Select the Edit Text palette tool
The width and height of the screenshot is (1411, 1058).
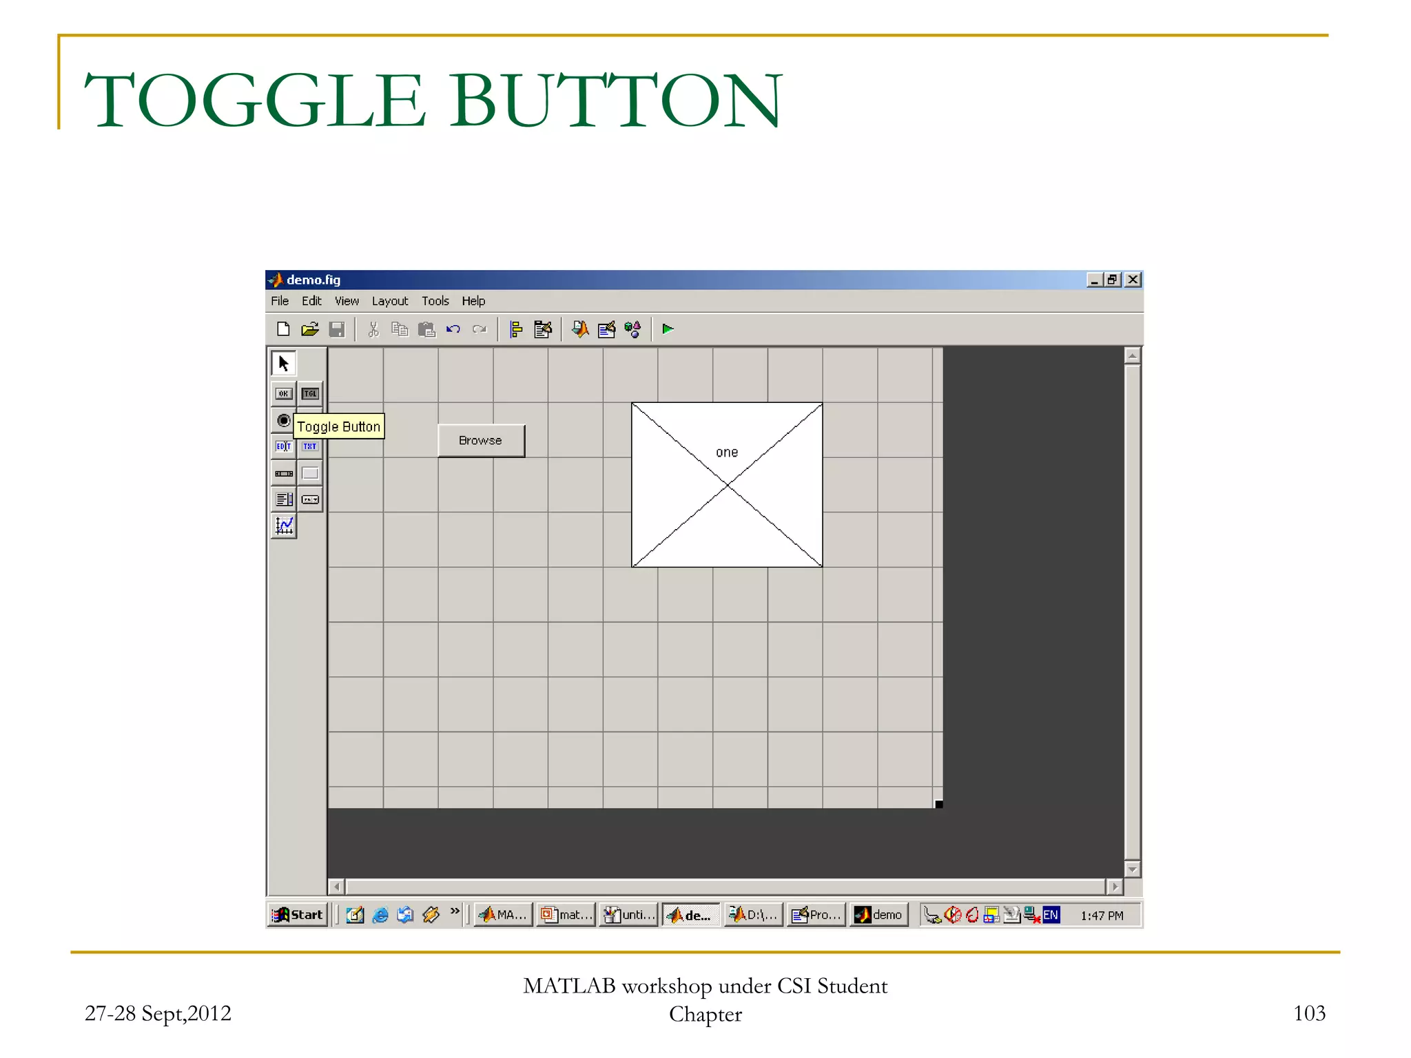pyautogui.click(x=283, y=446)
